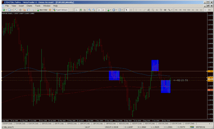
Task: Switch to the USDJPY,Daily chart tab
Action: [x=189, y=124]
